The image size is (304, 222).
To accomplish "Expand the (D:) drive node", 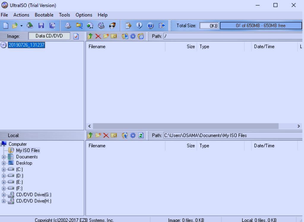I will [4, 176].
